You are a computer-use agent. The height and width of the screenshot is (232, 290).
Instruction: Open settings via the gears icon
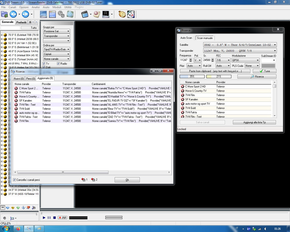[x=61, y=14]
